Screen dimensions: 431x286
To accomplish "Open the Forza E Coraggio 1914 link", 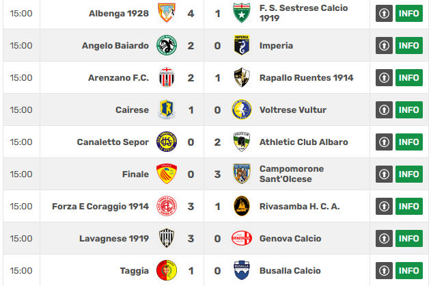I will click(100, 207).
